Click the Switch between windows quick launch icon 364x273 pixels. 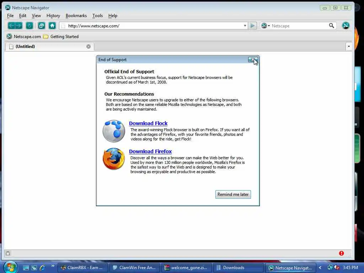34,268
